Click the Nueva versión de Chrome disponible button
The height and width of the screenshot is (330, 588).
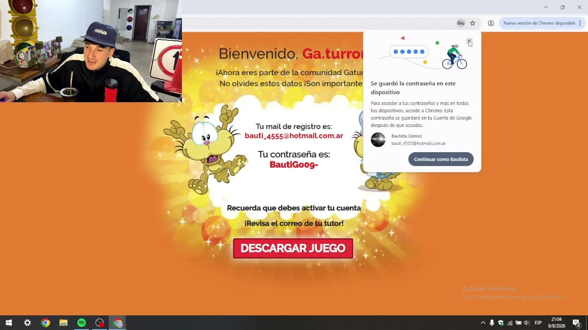tap(542, 23)
